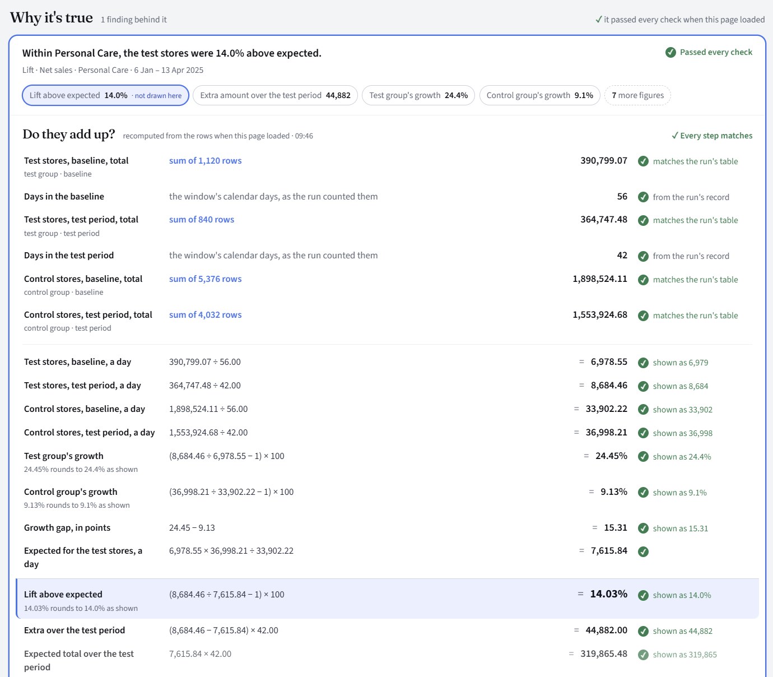Select the 'Test group's growth 24.4%' chip
This screenshot has width=773, height=677.
click(x=418, y=95)
